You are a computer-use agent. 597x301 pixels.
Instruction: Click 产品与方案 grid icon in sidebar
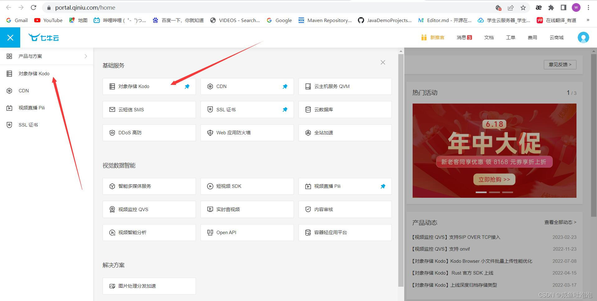click(9, 56)
